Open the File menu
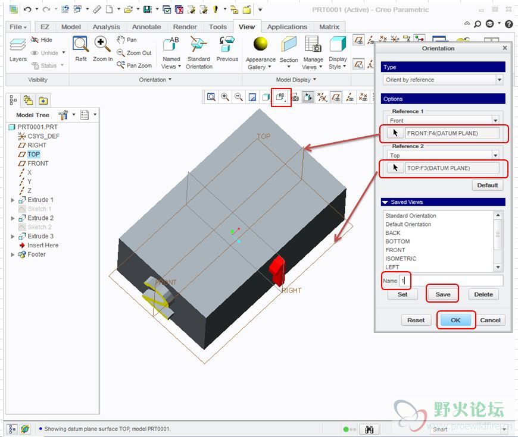This screenshot has width=518, height=437. (18, 27)
